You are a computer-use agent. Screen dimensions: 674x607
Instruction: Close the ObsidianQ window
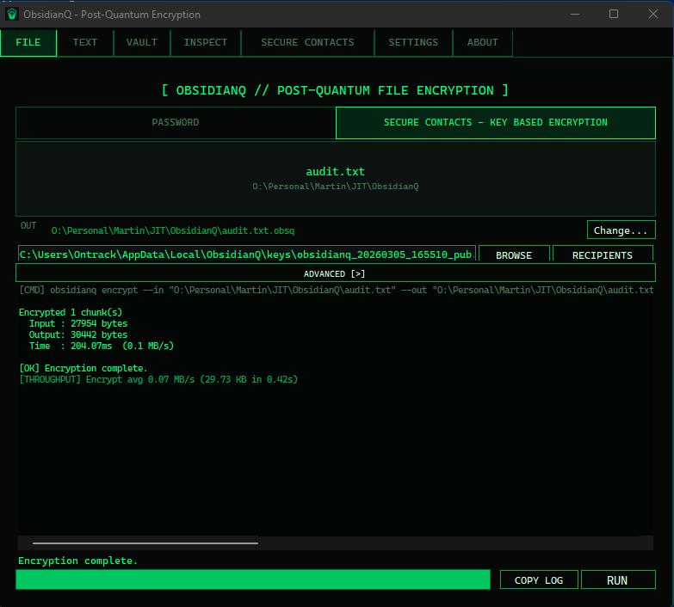(653, 14)
